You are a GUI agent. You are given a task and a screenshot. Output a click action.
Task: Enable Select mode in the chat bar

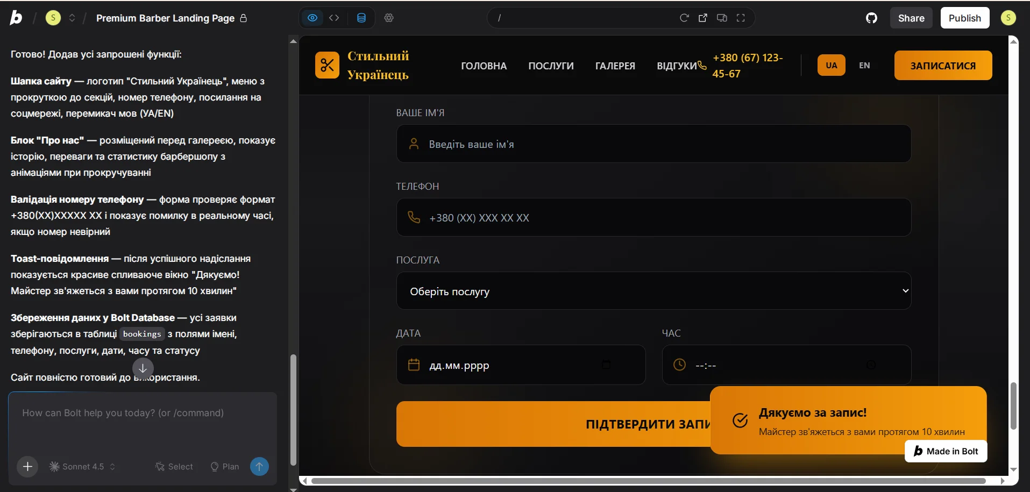tap(173, 466)
